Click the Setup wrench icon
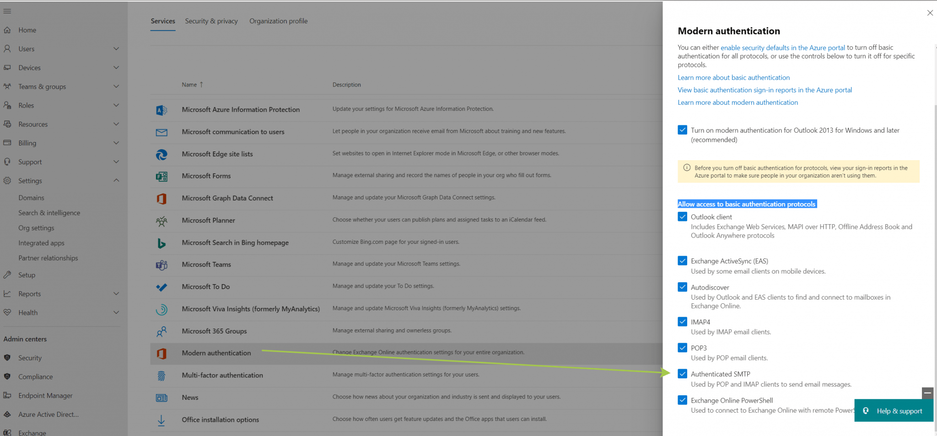The image size is (937, 436). pos(7,275)
